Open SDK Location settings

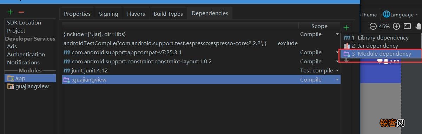pos(24,22)
